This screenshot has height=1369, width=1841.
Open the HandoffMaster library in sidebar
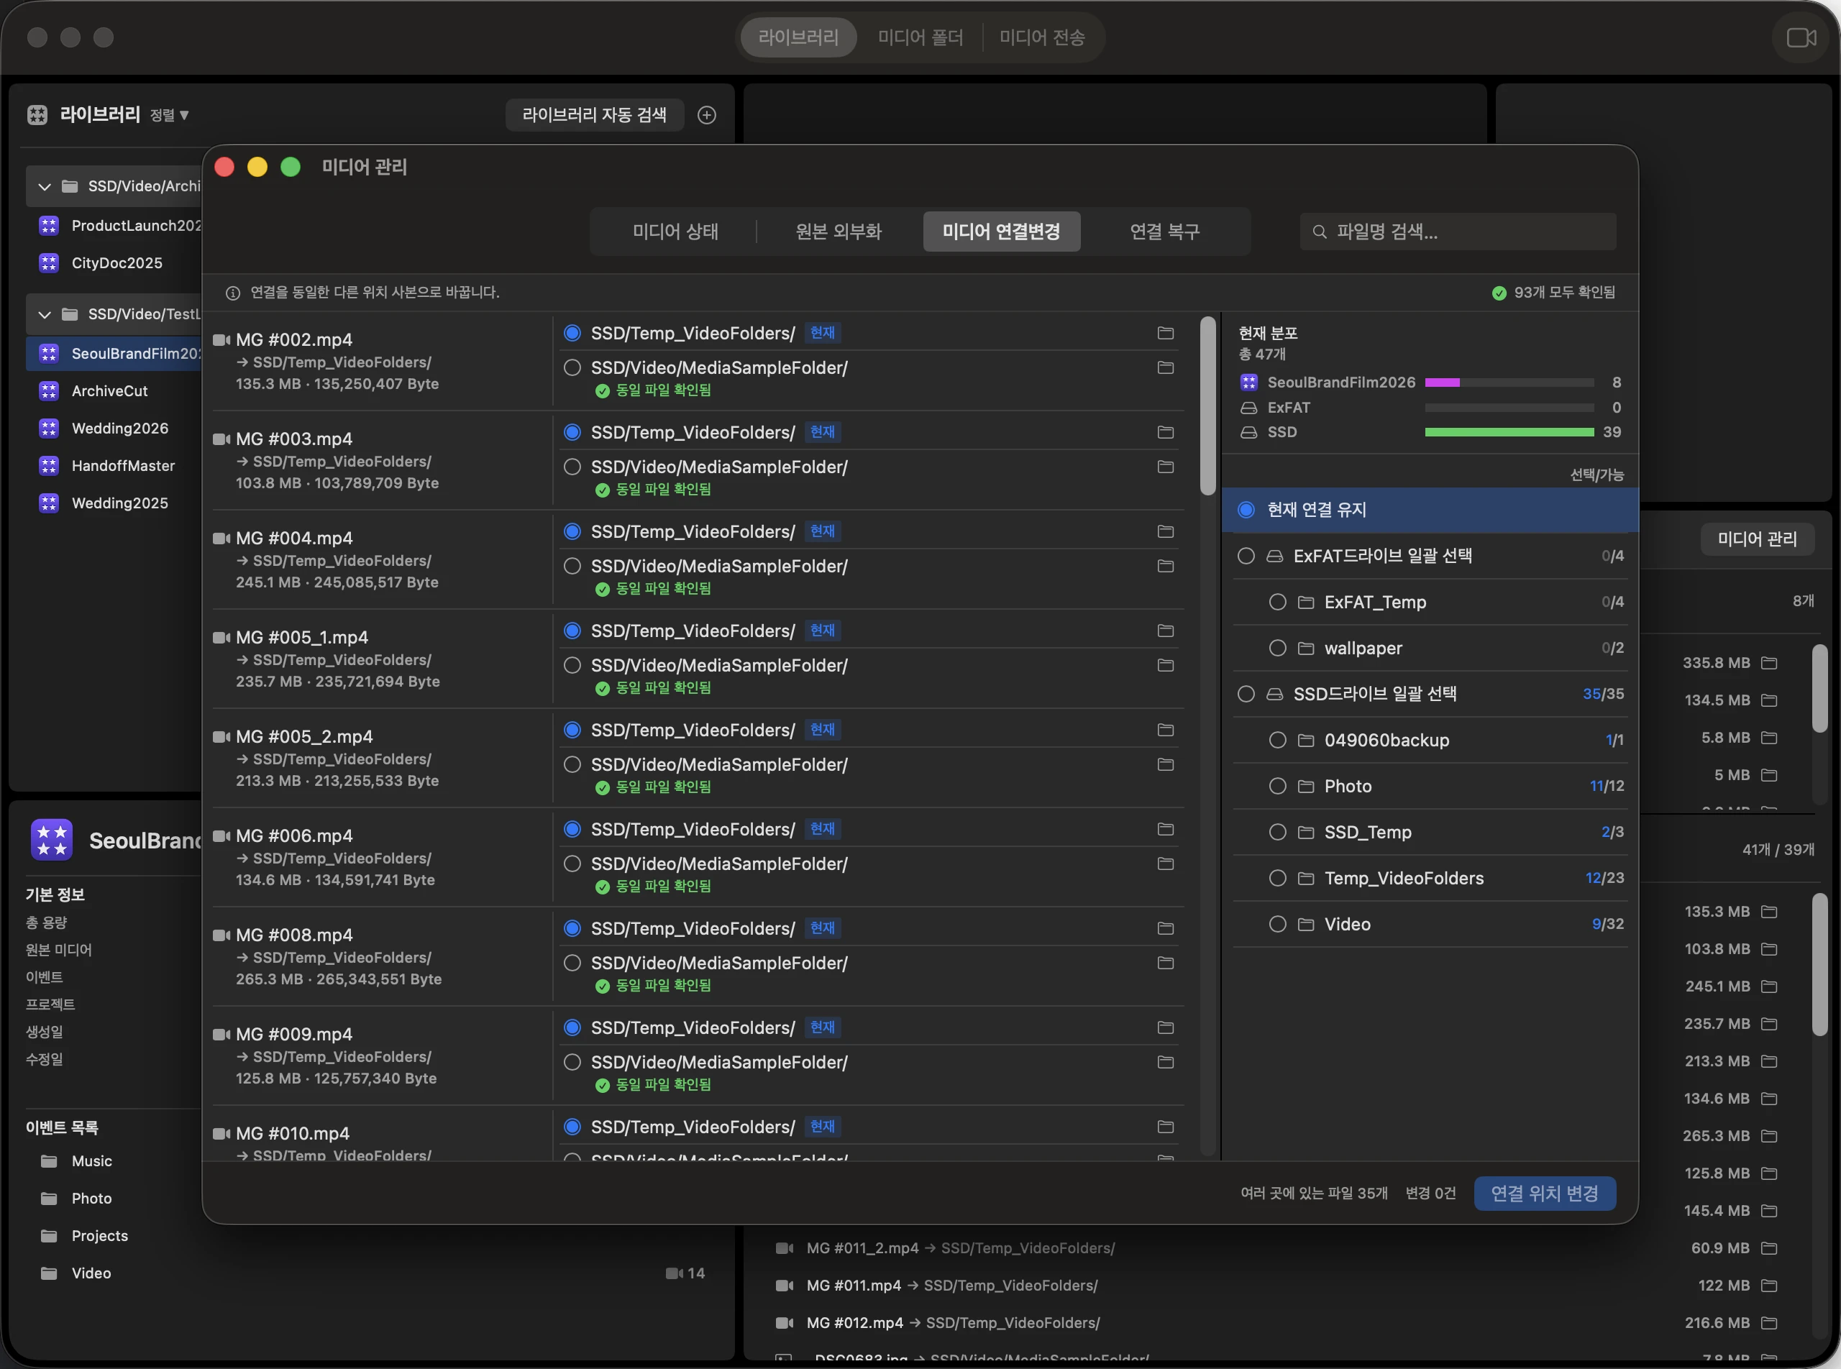124,466
